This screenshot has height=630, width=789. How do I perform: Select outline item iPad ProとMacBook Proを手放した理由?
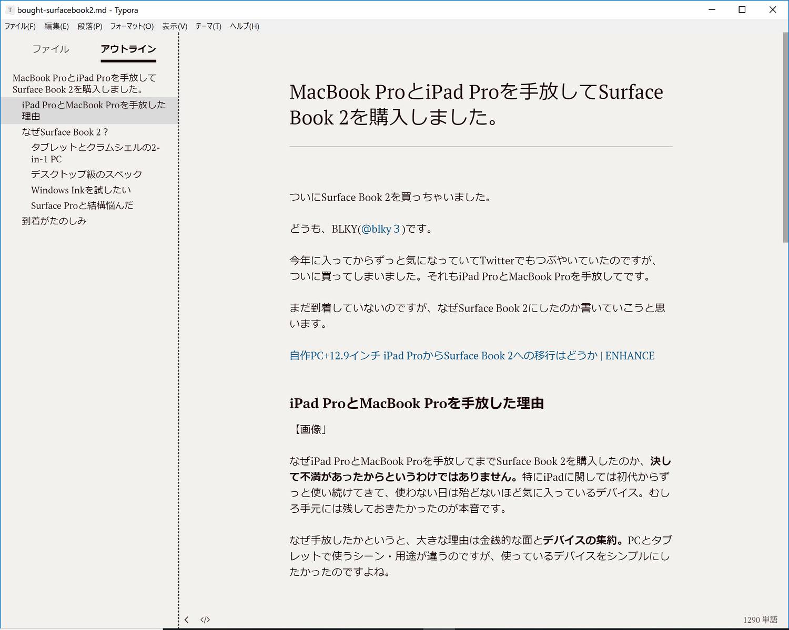point(89,110)
